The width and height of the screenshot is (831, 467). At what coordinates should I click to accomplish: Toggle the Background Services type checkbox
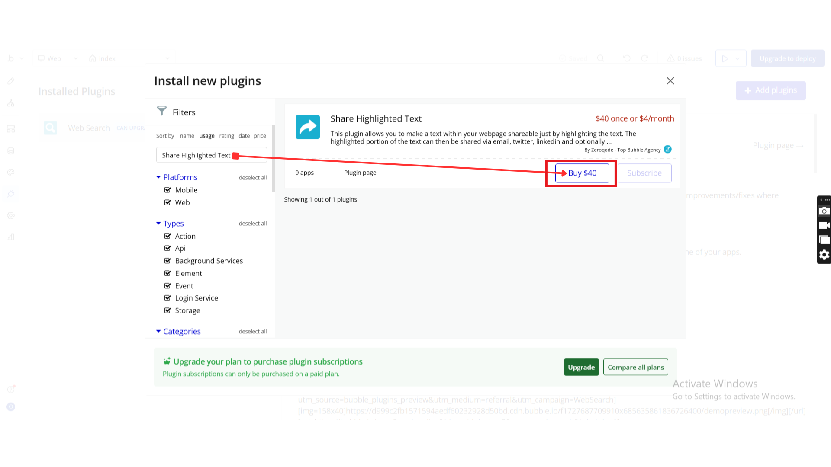coord(167,261)
